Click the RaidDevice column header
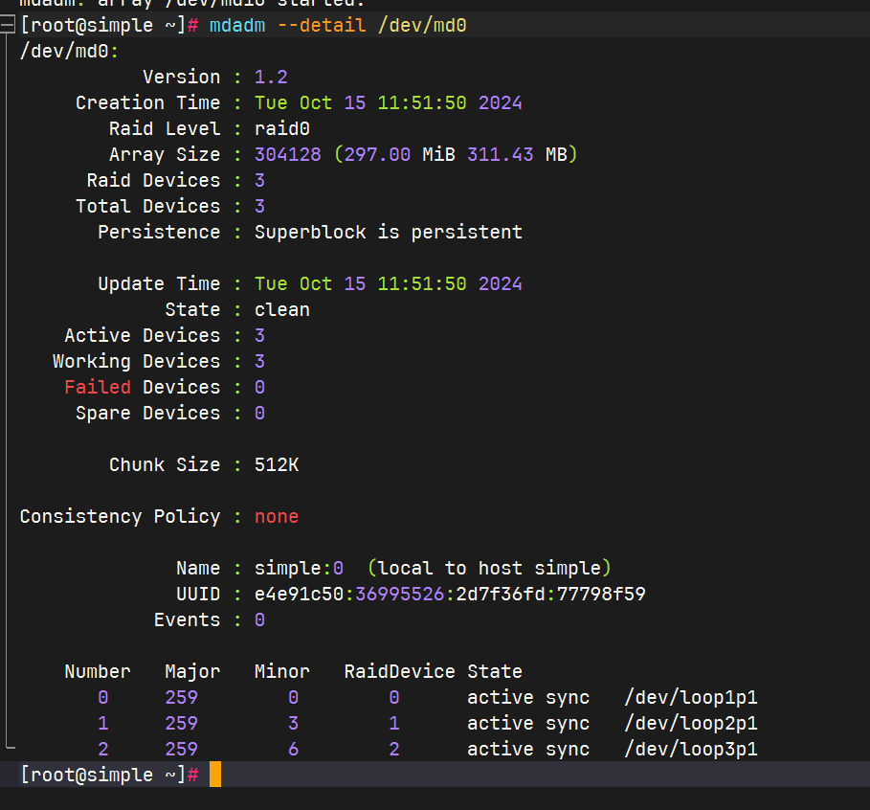The height and width of the screenshot is (810, 870). click(x=399, y=672)
